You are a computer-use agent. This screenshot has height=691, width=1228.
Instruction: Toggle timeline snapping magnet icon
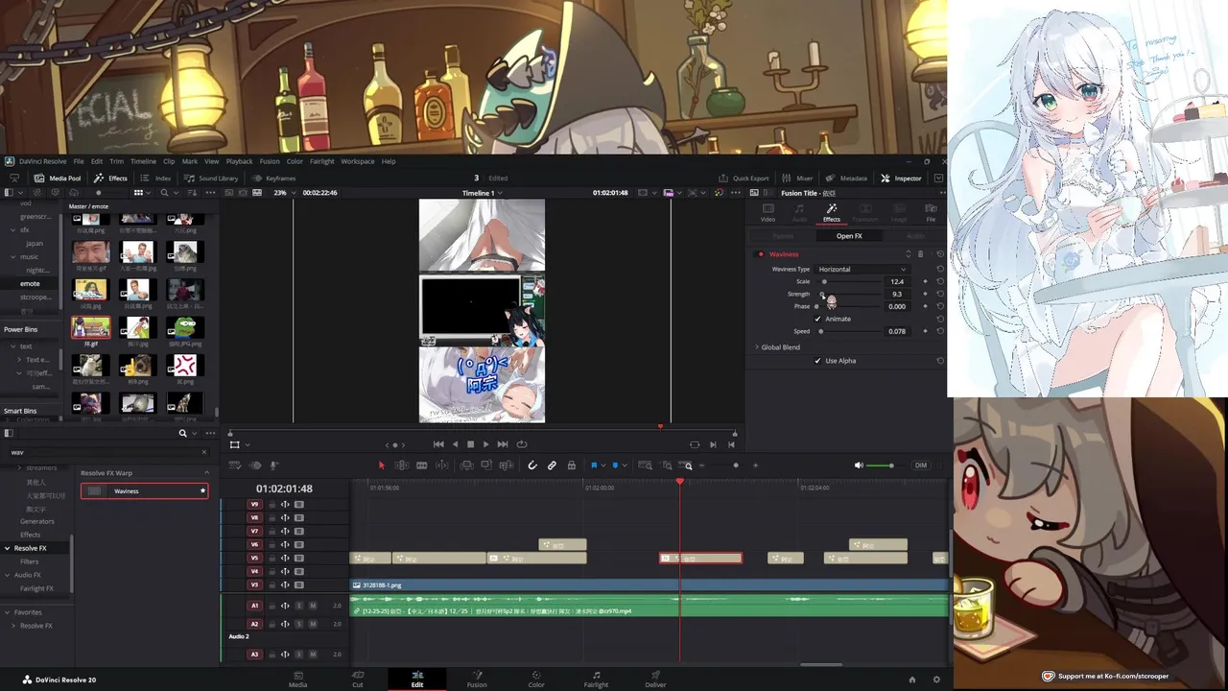[532, 465]
